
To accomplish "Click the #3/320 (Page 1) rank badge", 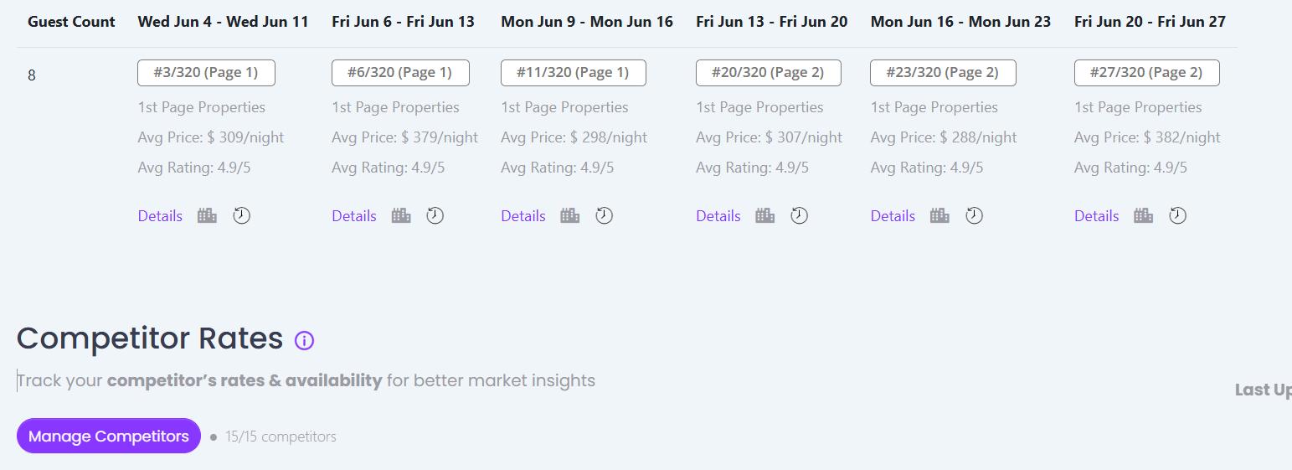I will click(x=206, y=73).
